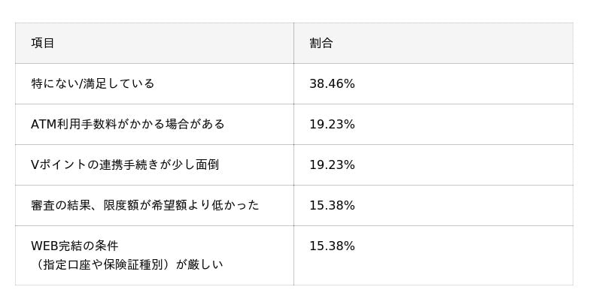Select the 審査の結果、限度額が希望額より低かった cell
Image resolution: width=602 pixels, height=308 pixels.
(x=145, y=206)
